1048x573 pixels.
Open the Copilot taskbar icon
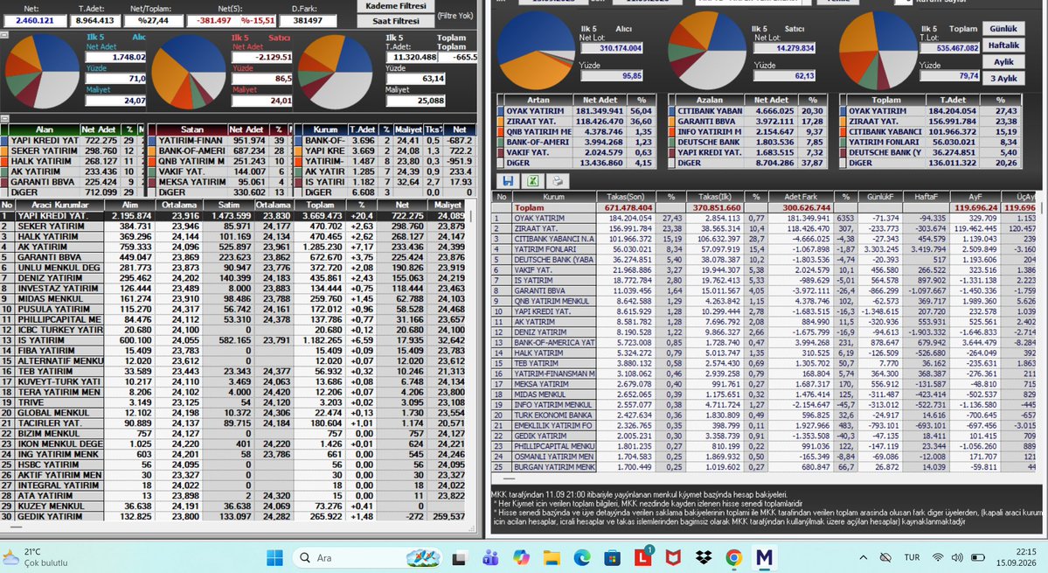[521, 557]
